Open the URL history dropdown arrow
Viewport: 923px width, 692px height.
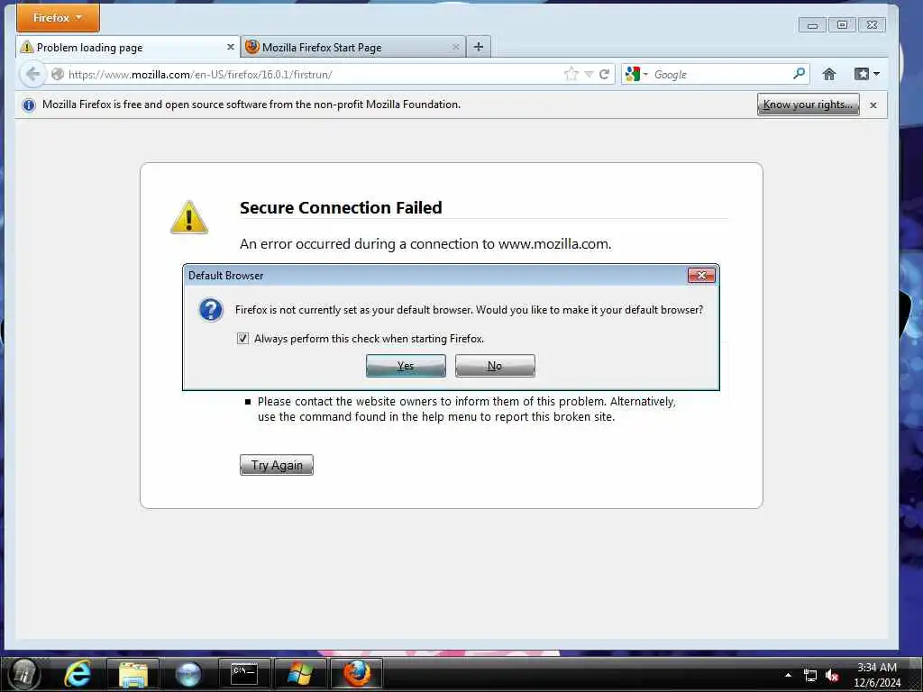pos(589,74)
